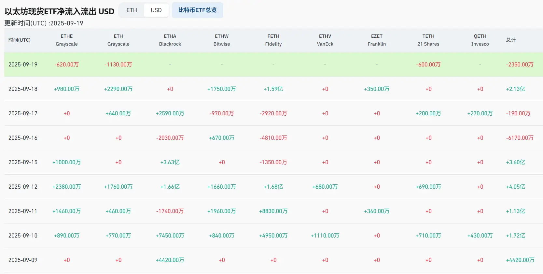
Task: Select the +3.63亿 Blackrock cell
Action: point(170,162)
